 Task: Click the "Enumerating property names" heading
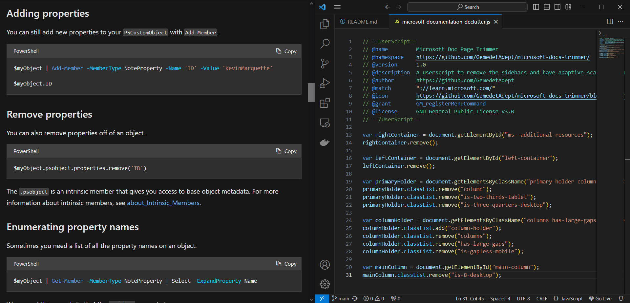pos(73,227)
